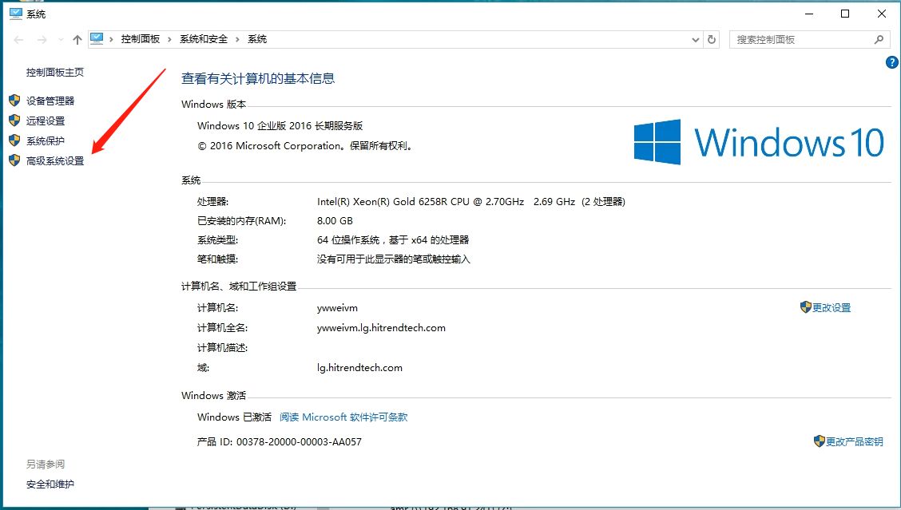This screenshot has height=510, width=901.
Task: Click heading 查看有关计算机的基本信息
Action: [x=258, y=79]
